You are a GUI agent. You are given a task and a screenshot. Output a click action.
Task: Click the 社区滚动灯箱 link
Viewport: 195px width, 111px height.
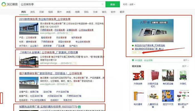coord(36,96)
